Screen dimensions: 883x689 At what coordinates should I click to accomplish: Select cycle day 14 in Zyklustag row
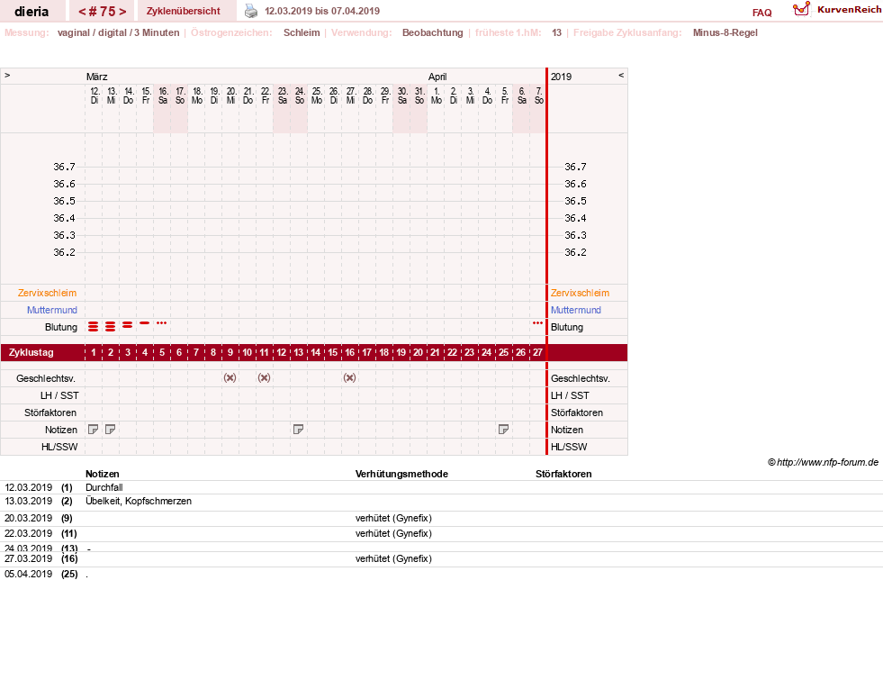click(x=315, y=353)
